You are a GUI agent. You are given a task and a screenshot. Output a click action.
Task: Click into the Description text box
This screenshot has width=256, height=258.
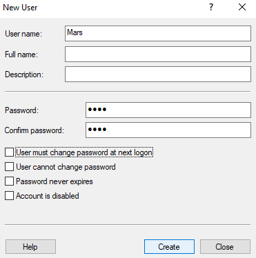[x=158, y=74]
